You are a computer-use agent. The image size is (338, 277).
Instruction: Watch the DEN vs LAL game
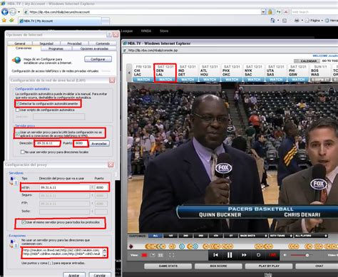coord(165,80)
